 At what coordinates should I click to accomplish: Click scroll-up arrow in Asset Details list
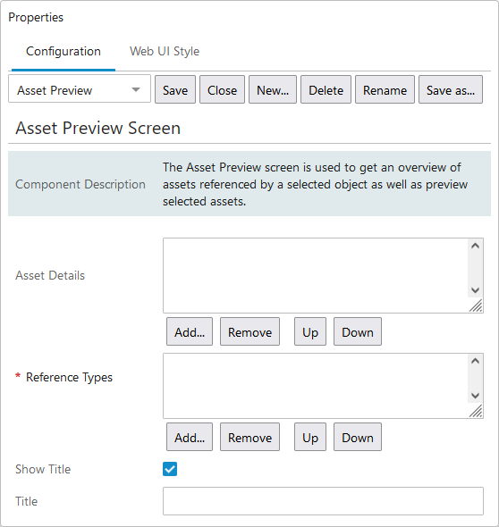[475, 246]
